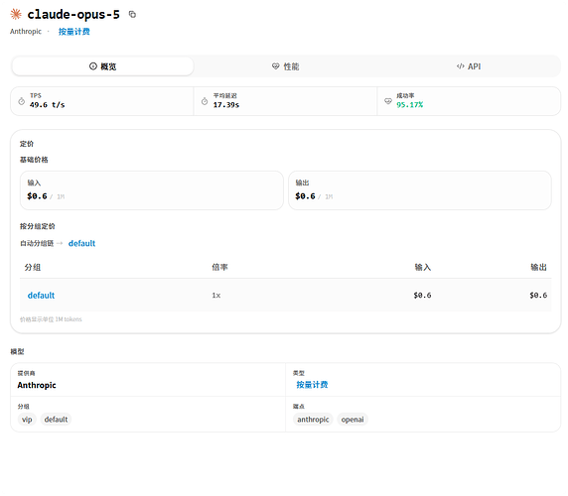The height and width of the screenshot is (496, 568).
Task: Click the 17.39s average latency value
Action: (x=226, y=105)
